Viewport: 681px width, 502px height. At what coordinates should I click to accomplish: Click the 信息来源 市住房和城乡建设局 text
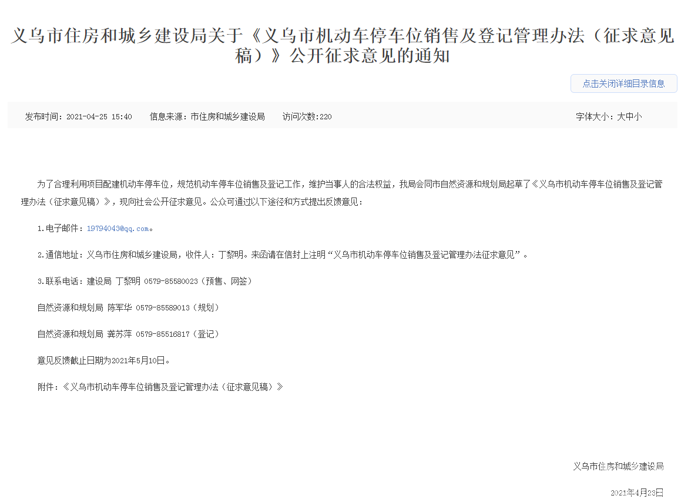point(207,116)
